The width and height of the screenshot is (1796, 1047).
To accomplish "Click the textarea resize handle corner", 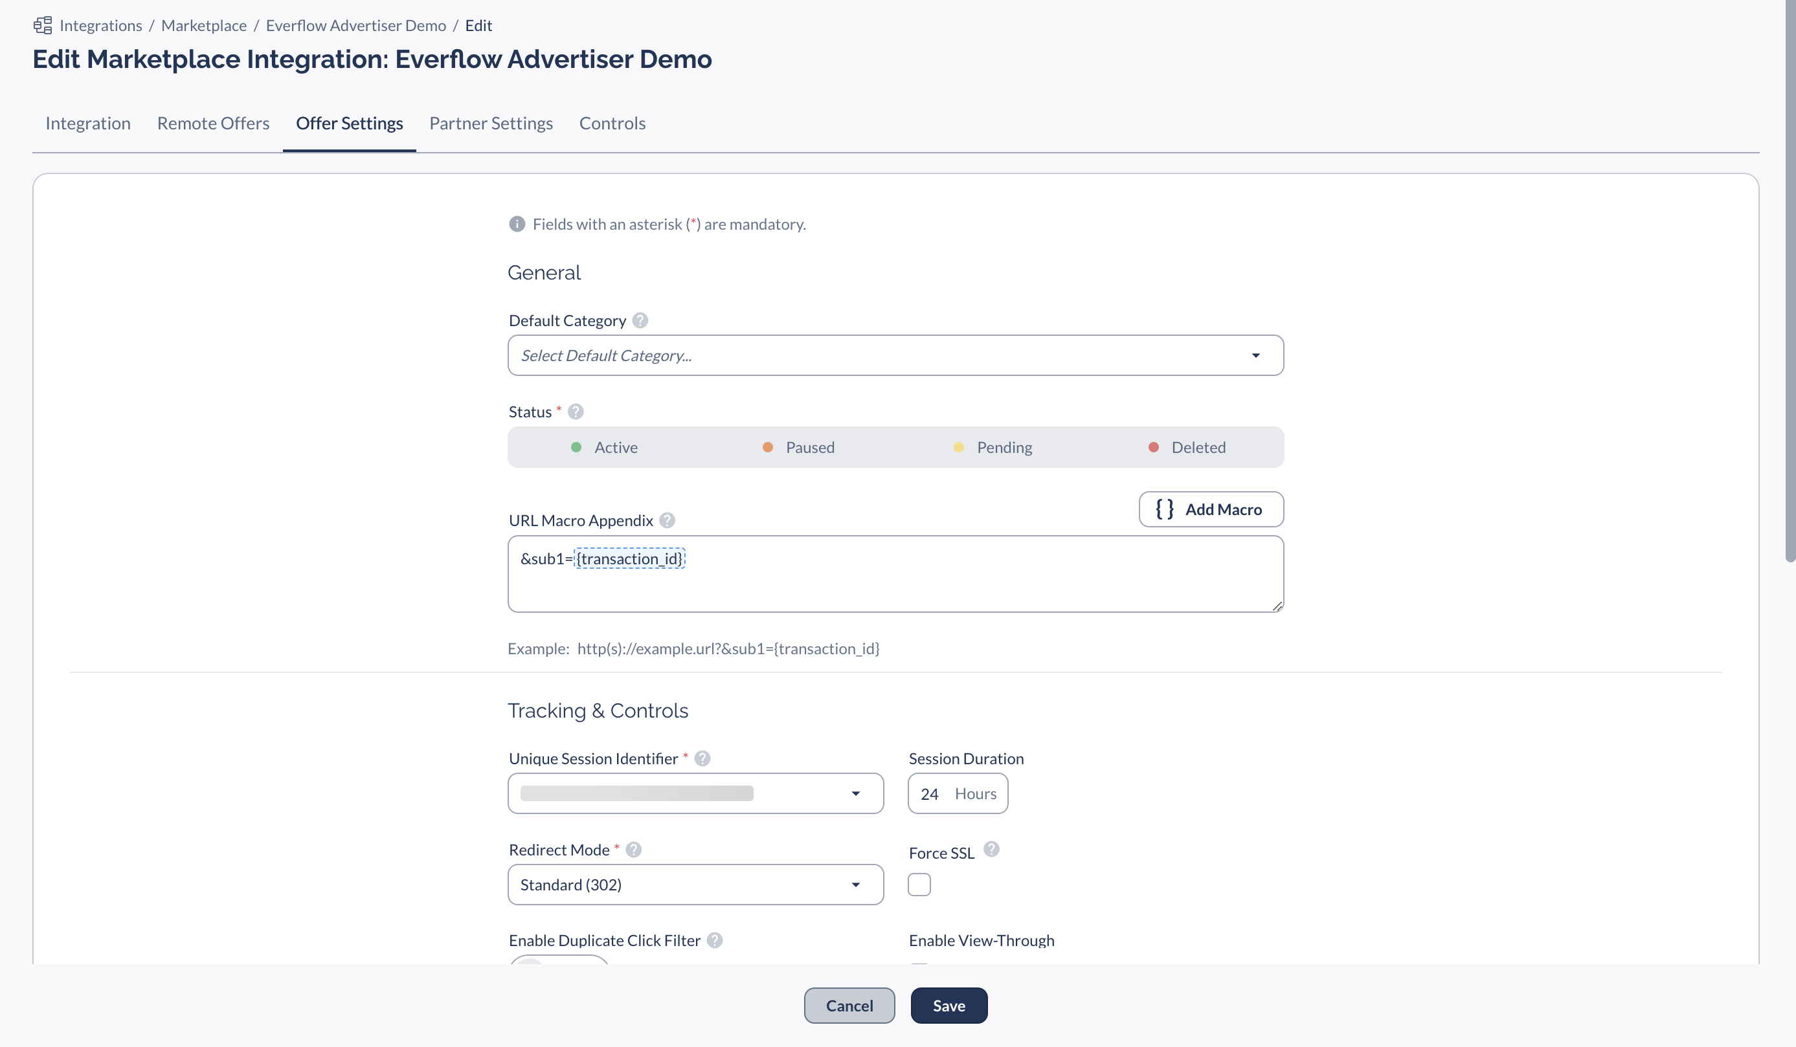I will (1277, 606).
